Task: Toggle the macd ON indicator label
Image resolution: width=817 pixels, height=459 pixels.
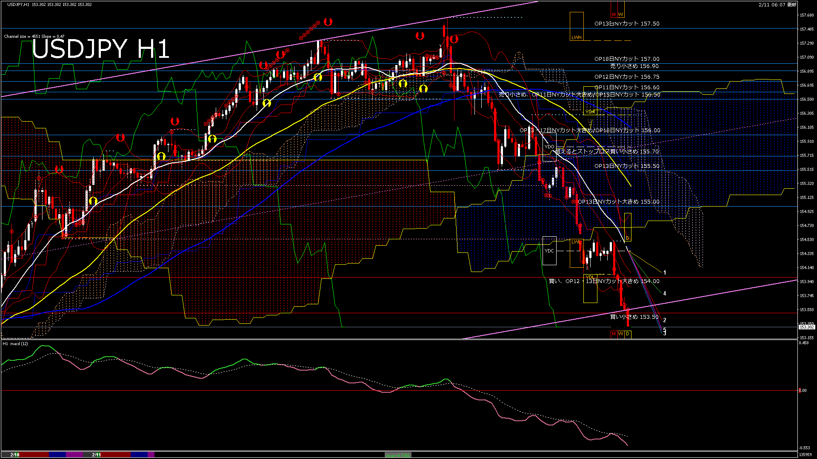Action: [x=398, y=455]
